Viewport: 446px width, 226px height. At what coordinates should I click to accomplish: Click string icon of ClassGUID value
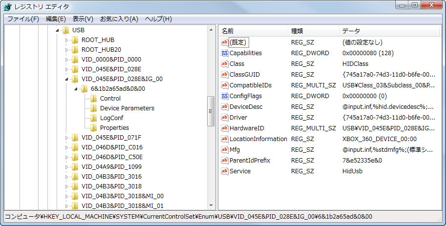click(x=225, y=75)
